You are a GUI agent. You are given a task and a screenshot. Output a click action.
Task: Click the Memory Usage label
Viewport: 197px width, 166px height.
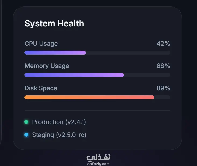click(47, 66)
